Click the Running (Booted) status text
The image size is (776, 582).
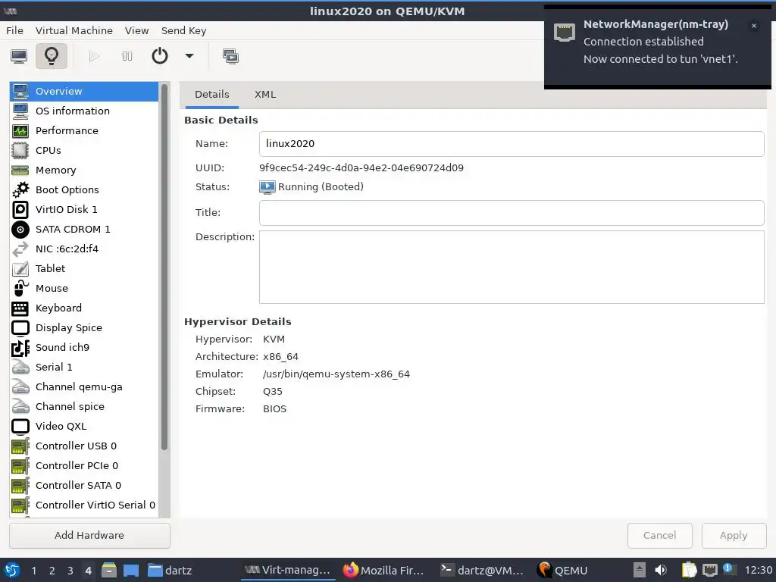321,187
